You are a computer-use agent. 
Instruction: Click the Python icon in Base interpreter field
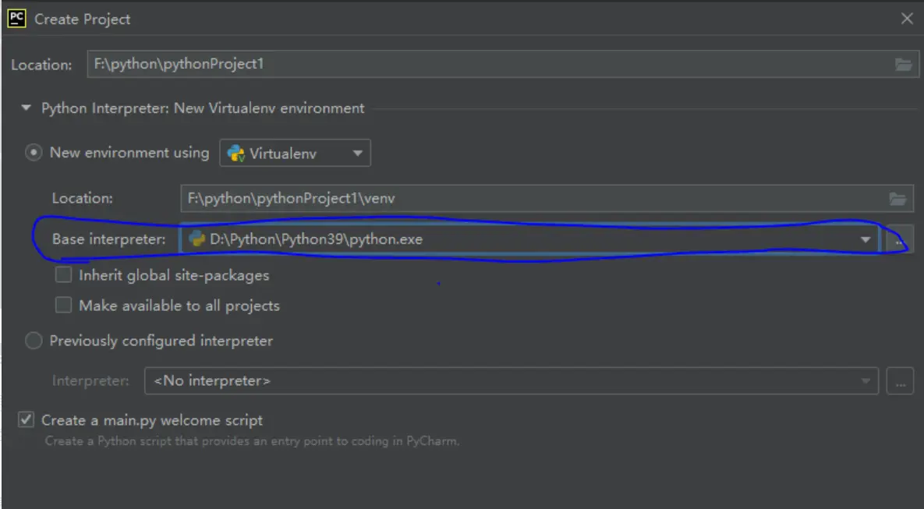point(196,239)
